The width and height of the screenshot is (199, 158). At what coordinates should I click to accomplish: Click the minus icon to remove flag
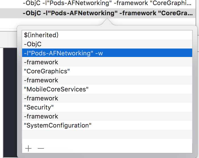(x=41, y=148)
